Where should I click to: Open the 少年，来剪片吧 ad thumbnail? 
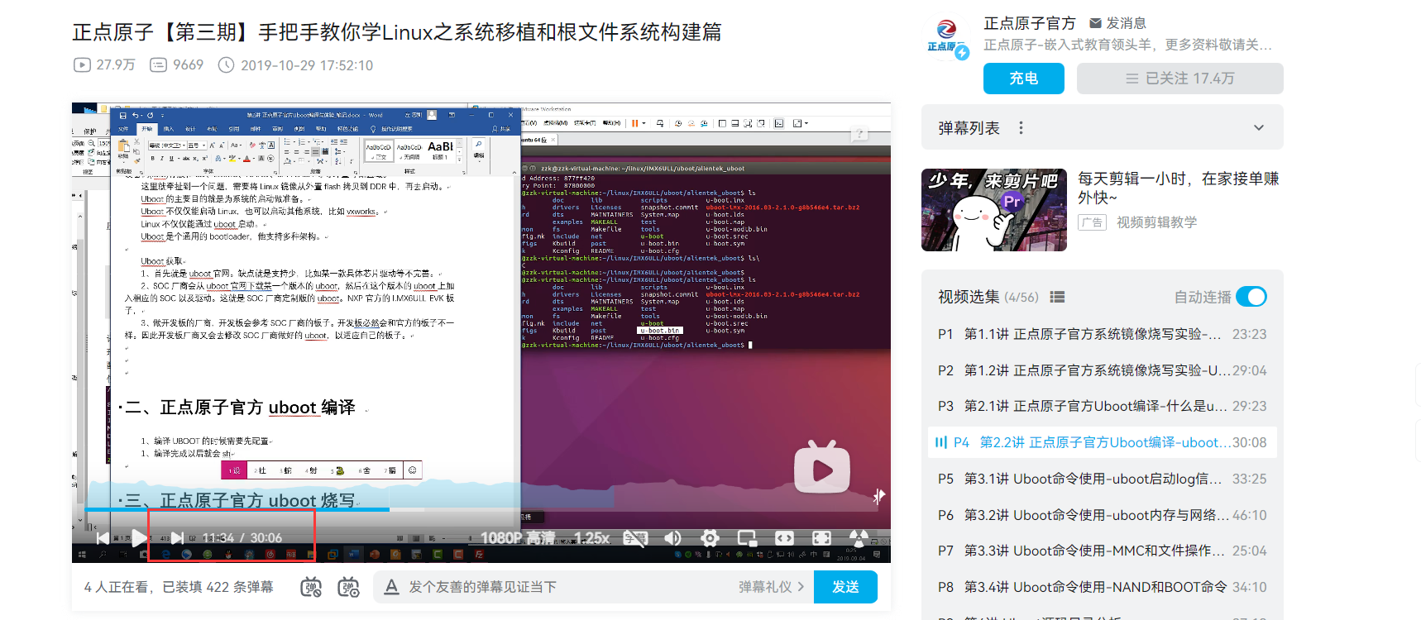[994, 210]
